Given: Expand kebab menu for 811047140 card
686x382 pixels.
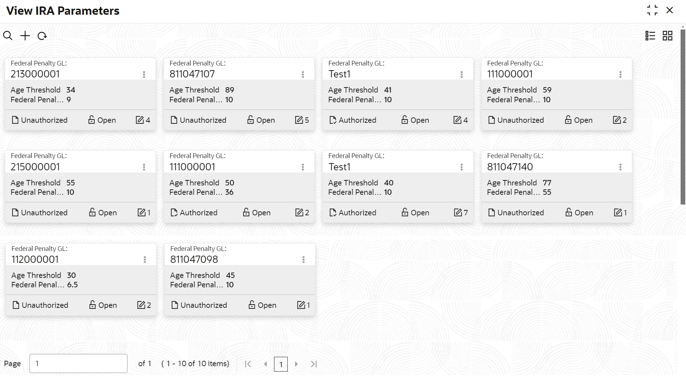Looking at the screenshot, I should 620,167.
